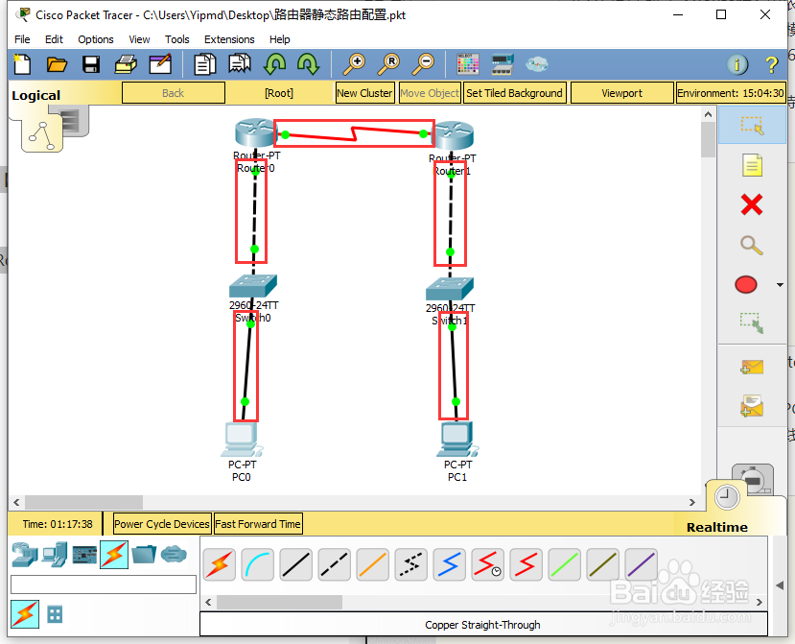Click the device search input field

tap(104, 584)
